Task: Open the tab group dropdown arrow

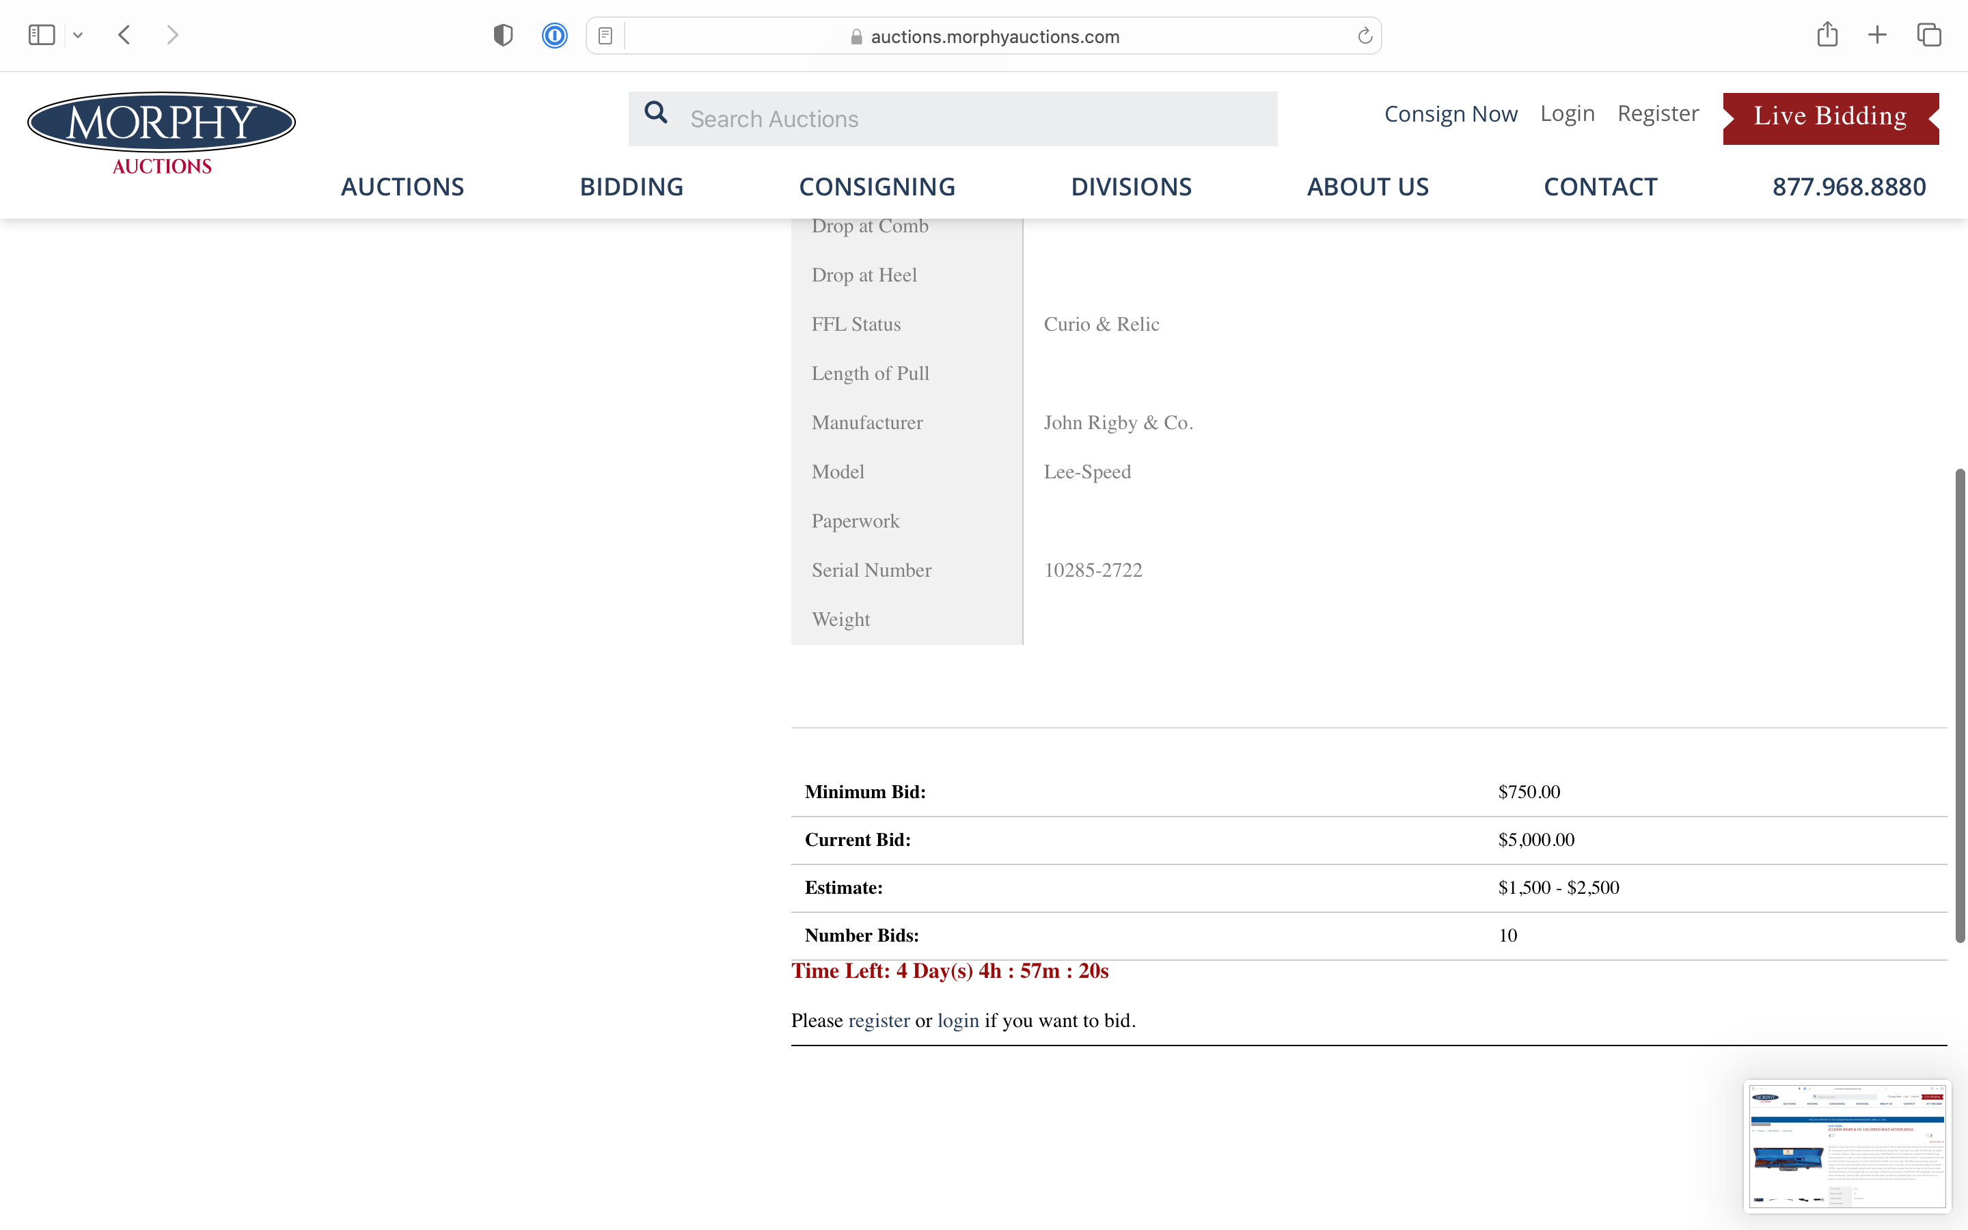Action: tap(78, 35)
